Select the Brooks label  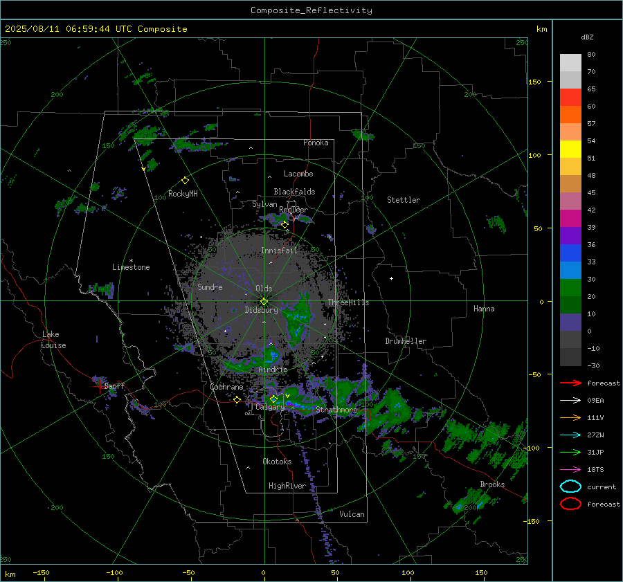492,484
